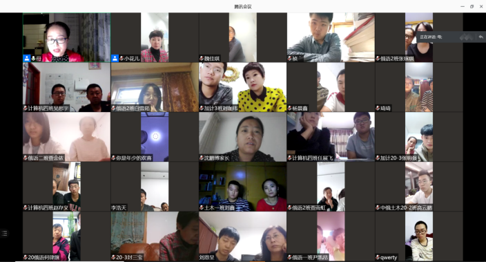Viewport: 486px width, 262px height.
Task: Click the blue host badge on 小花儿's tile
Action: click(115, 58)
